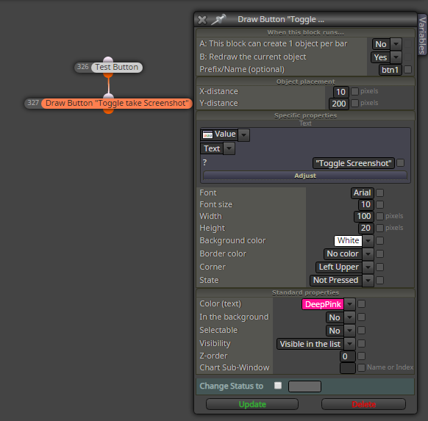
Task: Toggle checkbox beside "Toggle Screenshot" value
Action: [401, 163]
